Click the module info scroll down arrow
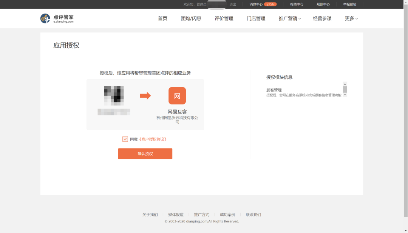The image size is (408, 233). point(345,95)
